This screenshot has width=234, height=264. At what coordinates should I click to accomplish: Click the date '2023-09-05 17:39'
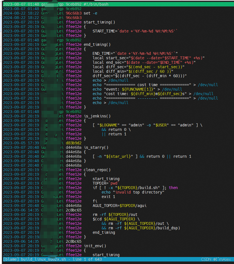[21, 143]
